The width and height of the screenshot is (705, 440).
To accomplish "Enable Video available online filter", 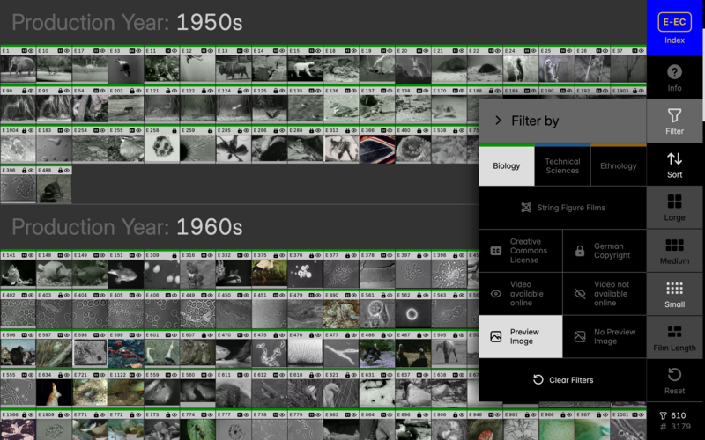I will pos(520,294).
